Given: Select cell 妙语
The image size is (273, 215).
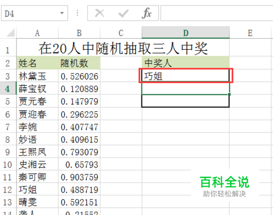Looking at the screenshot, I should point(37,139).
